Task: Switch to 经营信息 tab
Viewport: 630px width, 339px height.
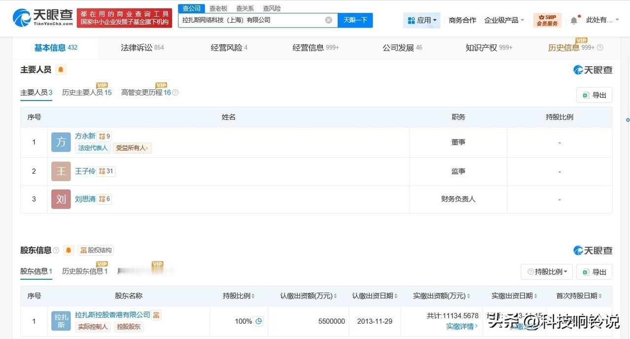Action: pos(316,48)
